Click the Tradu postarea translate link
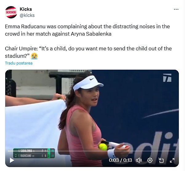Screen dimensions: 185x171 point(19,63)
